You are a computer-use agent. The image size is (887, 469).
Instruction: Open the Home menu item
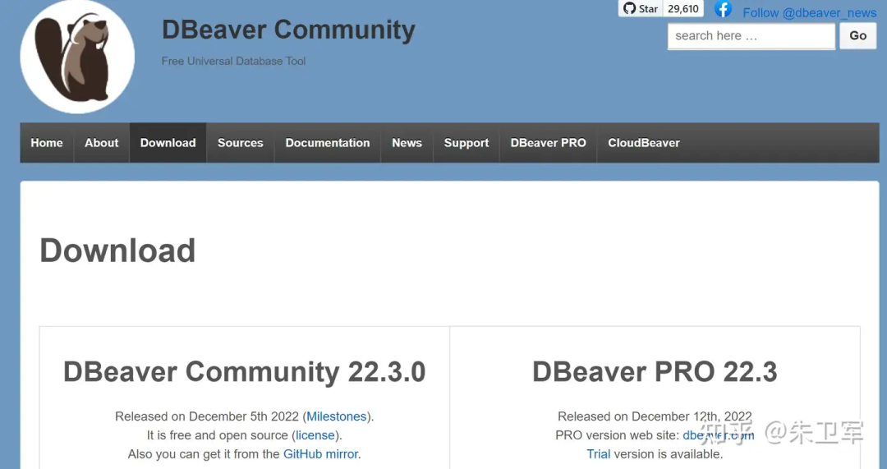pos(47,143)
